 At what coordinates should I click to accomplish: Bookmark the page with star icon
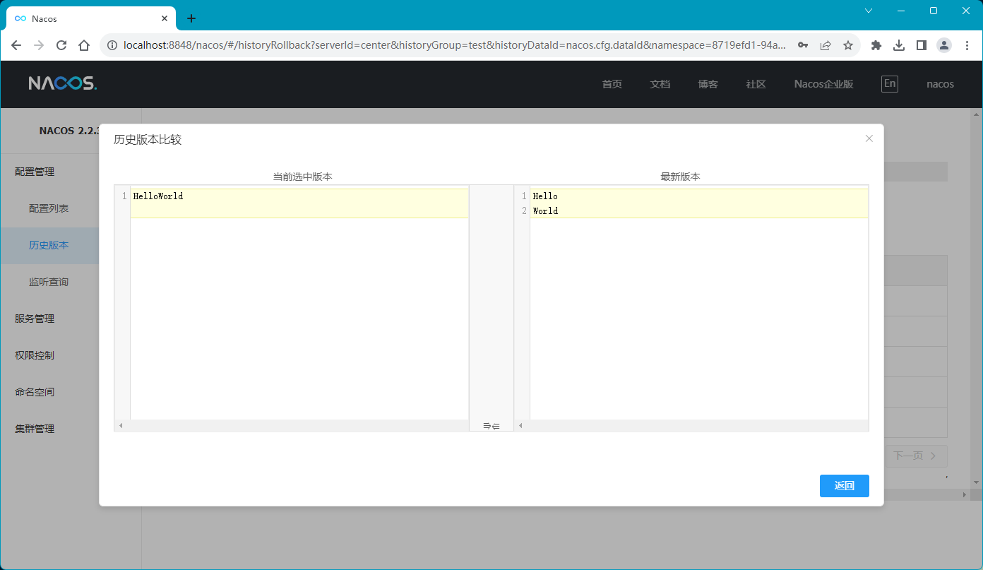pyautogui.click(x=848, y=45)
